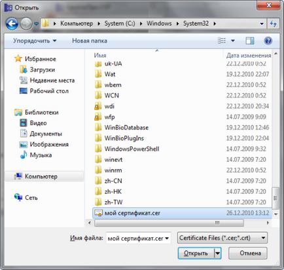Click the Имя файла input field
Image resolution: width=284 pixels, height=270 pixels.
[138, 238]
